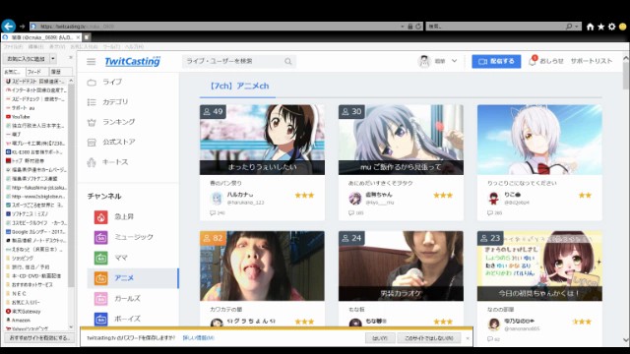Click the site search magnifier icon
The width and height of the screenshot is (630, 354).
pos(288,61)
